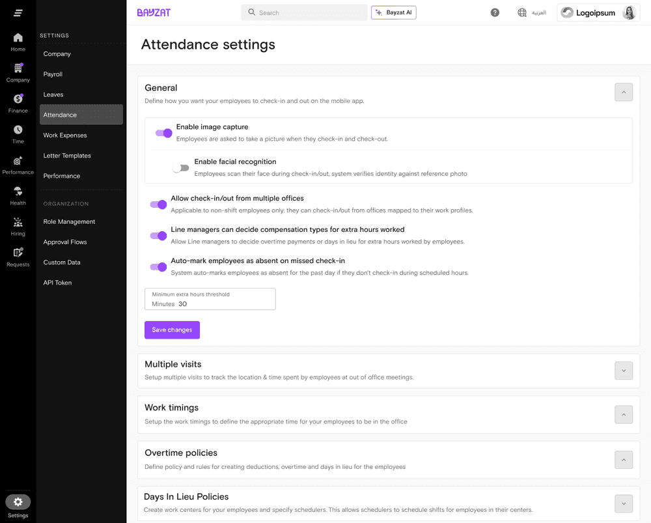Expand the Multiple visits section
This screenshot has height=523, width=651.
(x=623, y=371)
